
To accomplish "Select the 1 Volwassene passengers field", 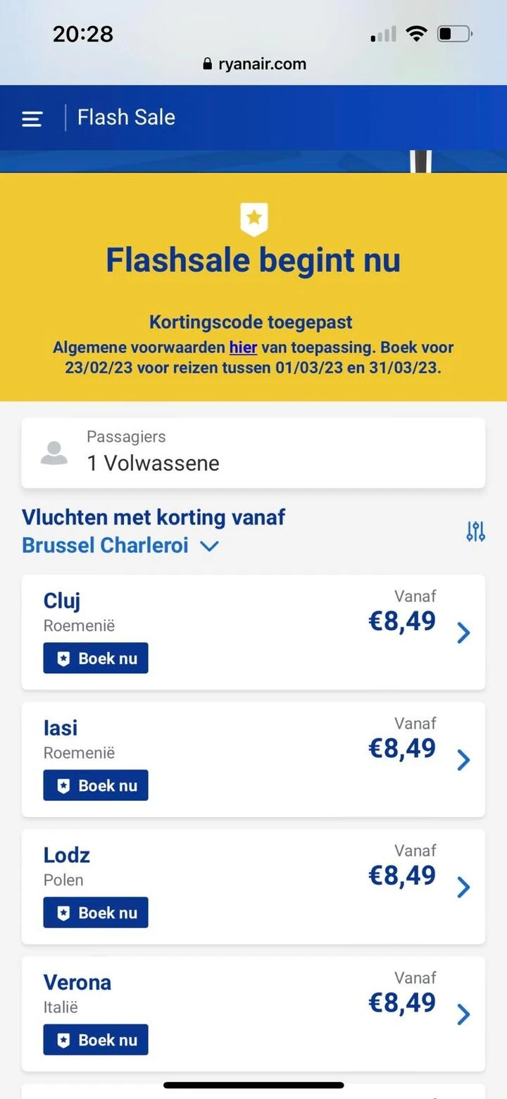I will pyautogui.click(x=153, y=463).
